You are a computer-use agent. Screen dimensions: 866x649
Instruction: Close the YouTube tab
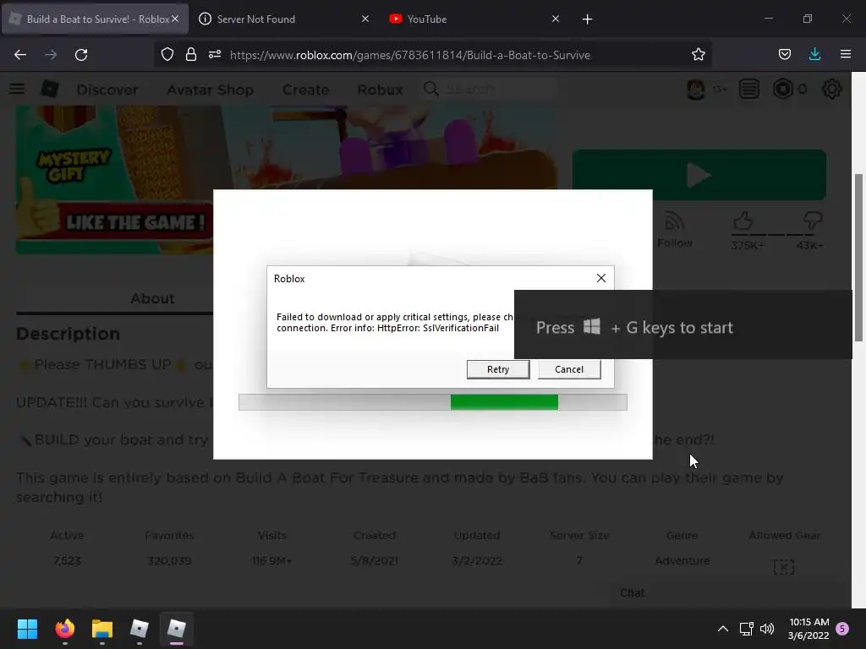coord(556,19)
